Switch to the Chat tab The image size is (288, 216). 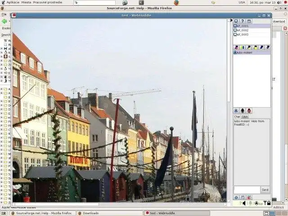pos(237,117)
